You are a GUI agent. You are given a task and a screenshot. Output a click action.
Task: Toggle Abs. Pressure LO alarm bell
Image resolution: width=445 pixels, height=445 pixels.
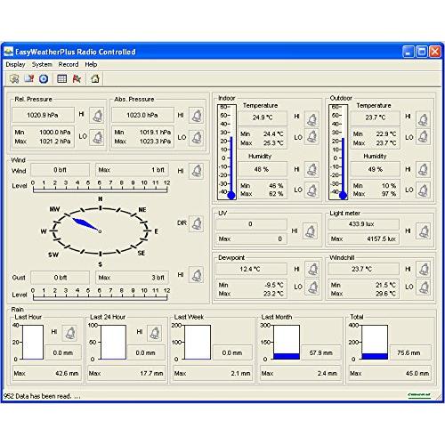[196, 137]
